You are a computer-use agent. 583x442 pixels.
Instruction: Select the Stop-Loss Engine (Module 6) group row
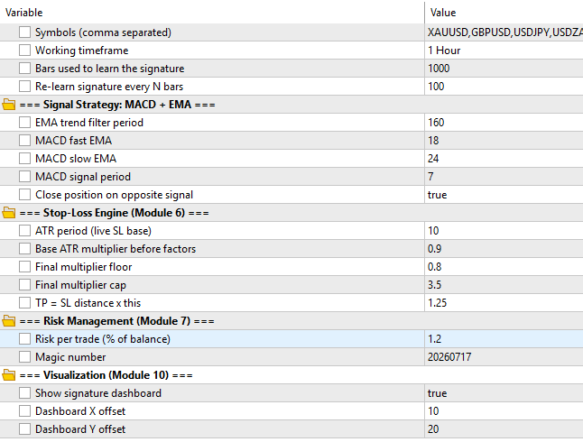coord(291,213)
